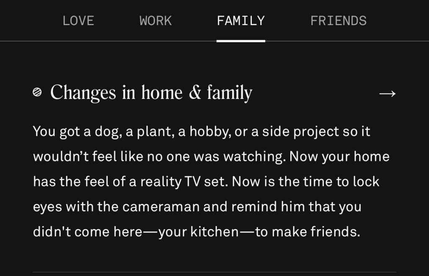Click the right arrow beside the heading
The height and width of the screenshot is (276, 429).
pyautogui.click(x=387, y=93)
